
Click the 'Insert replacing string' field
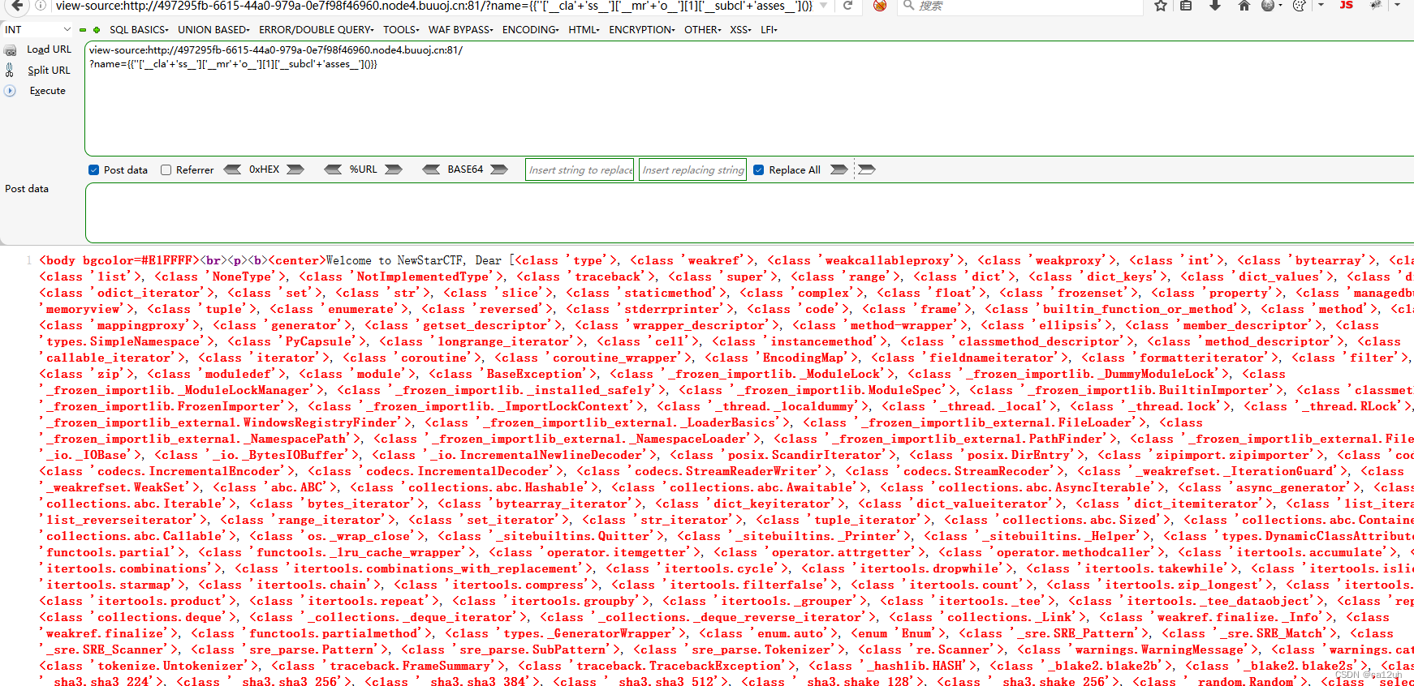coord(692,169)
